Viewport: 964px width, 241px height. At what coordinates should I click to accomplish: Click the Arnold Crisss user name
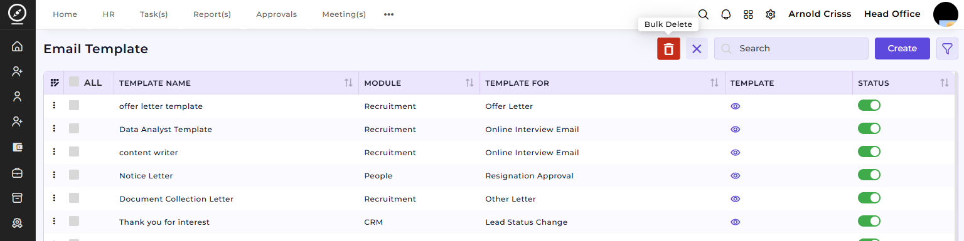(820, 14)
